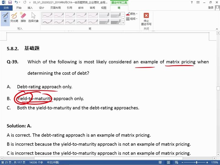Image resolution: width=220 pixels, height=165 pixels.
Task: Pick last dark highlighter in bottom gallery row
Action: [x=116, y=22]
